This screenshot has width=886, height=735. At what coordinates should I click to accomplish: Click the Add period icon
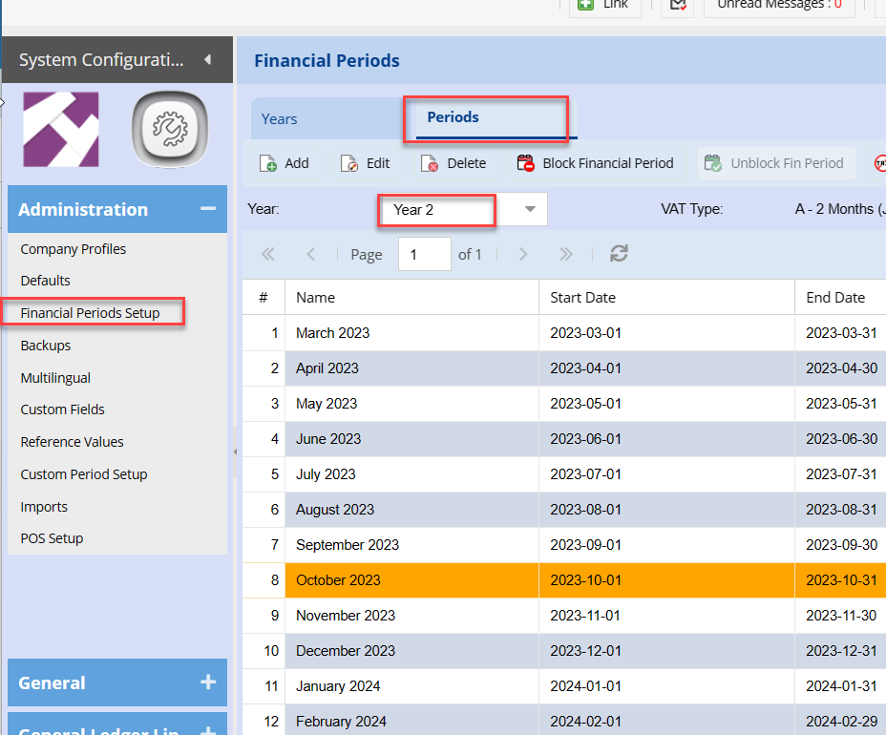click(268, 163)
